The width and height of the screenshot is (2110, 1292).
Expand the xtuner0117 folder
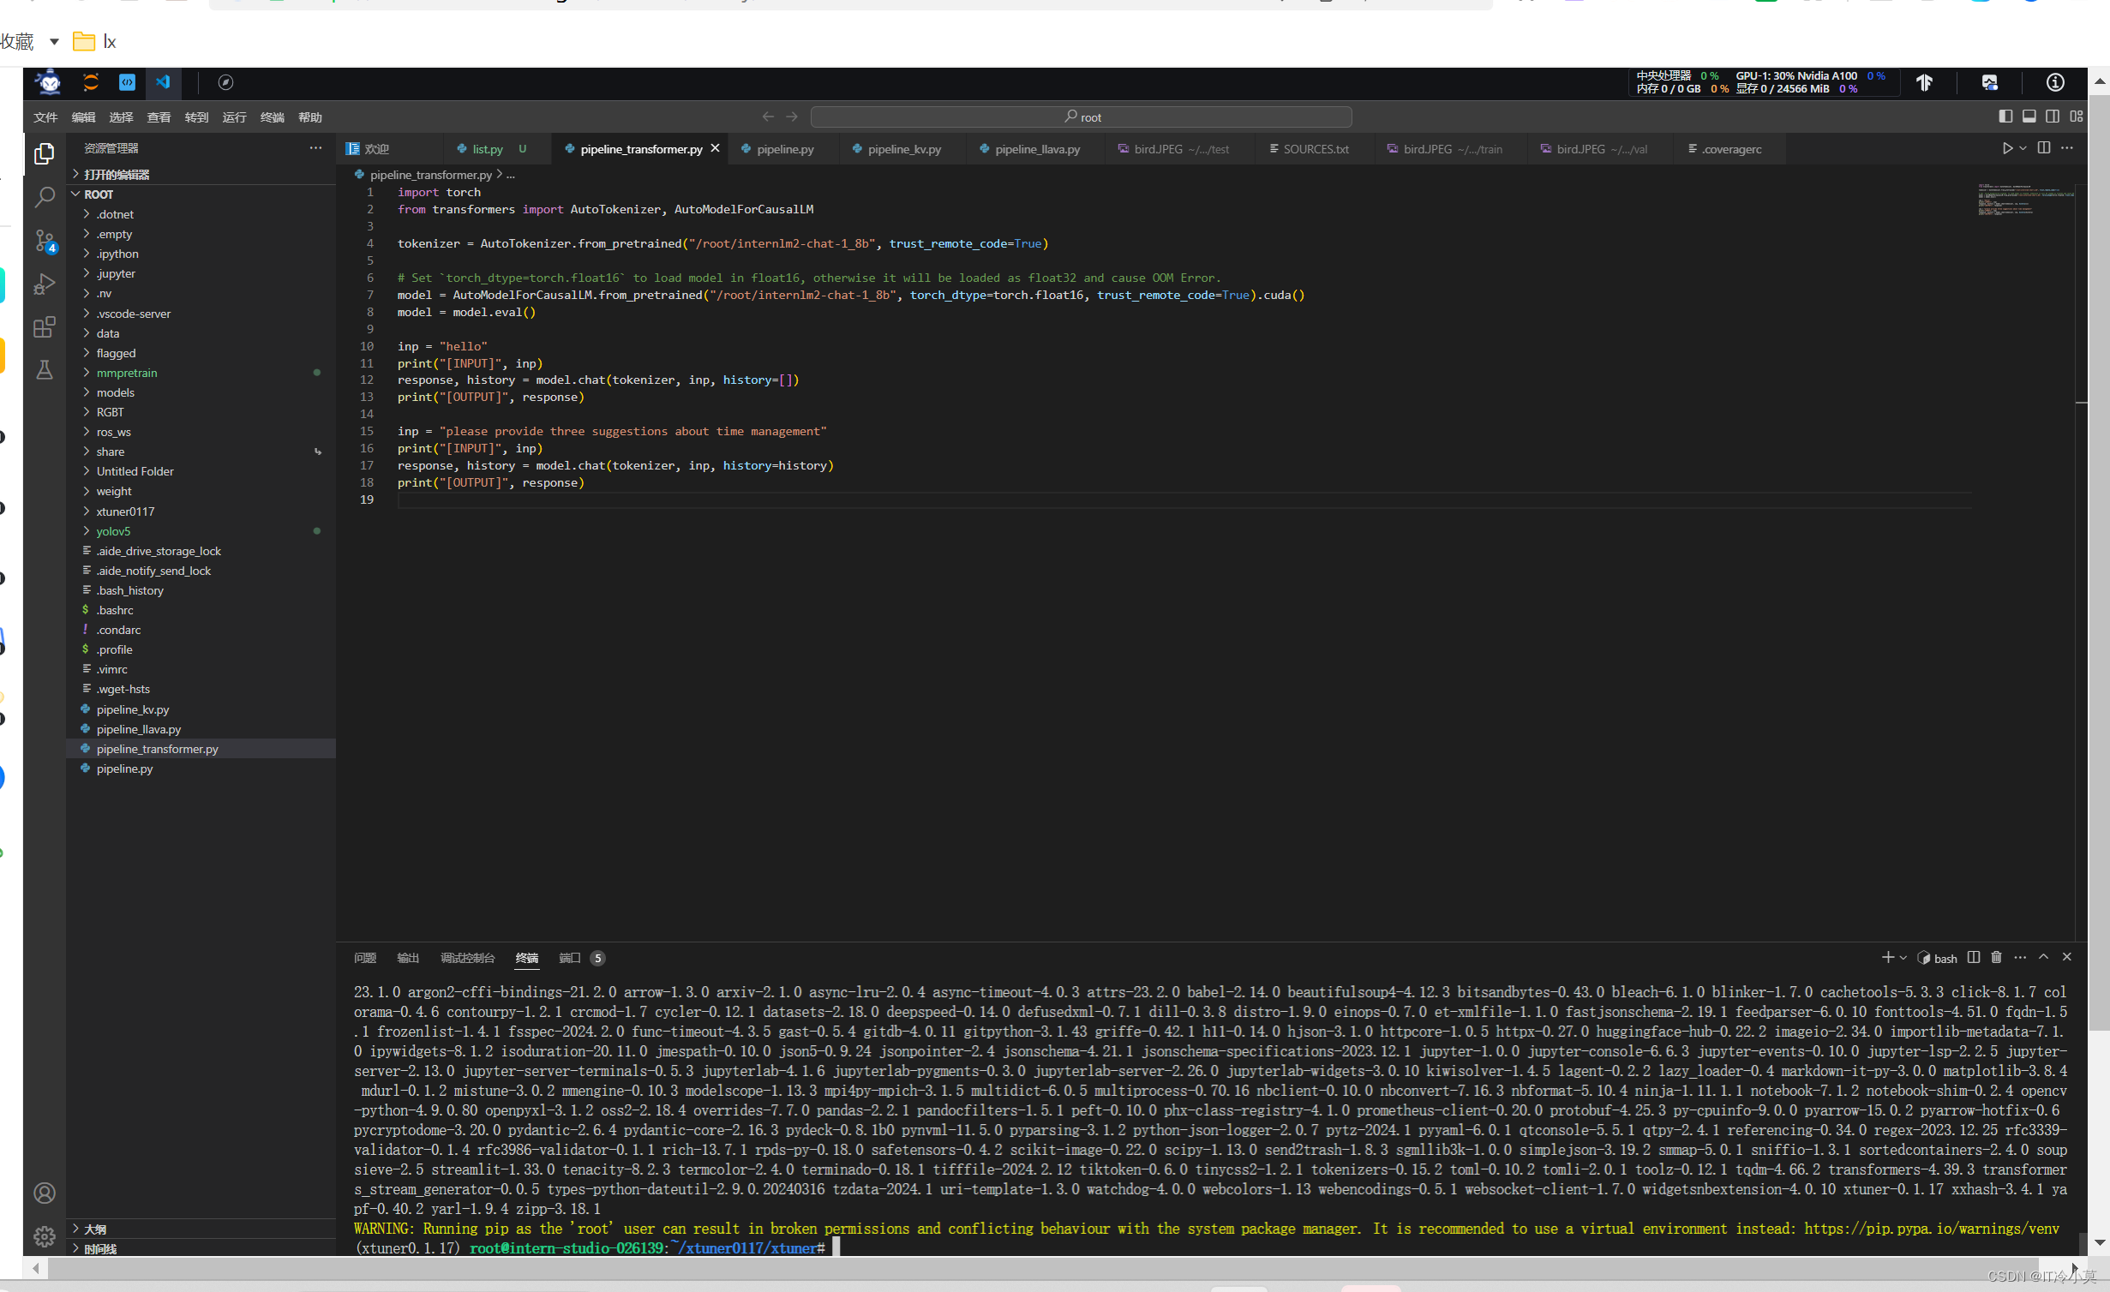(x=125, y=511)
